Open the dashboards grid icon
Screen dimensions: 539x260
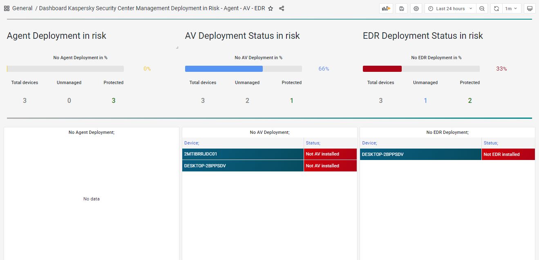(7, 8)
